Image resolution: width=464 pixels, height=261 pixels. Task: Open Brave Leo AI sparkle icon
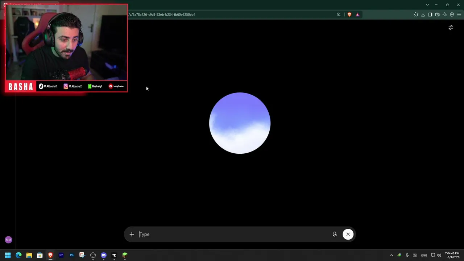444,14
